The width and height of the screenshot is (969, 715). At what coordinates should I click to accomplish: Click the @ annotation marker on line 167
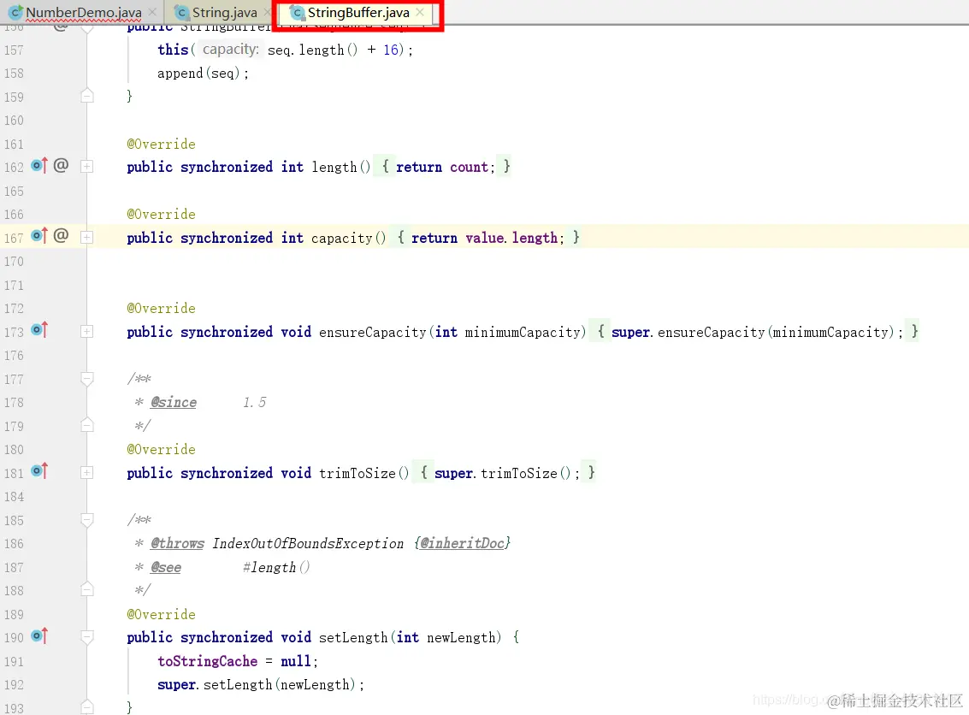pos(61,235)
